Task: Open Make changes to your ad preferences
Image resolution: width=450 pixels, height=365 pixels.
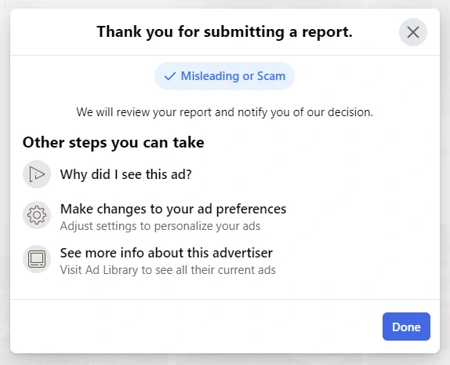Action: point(173,209)
